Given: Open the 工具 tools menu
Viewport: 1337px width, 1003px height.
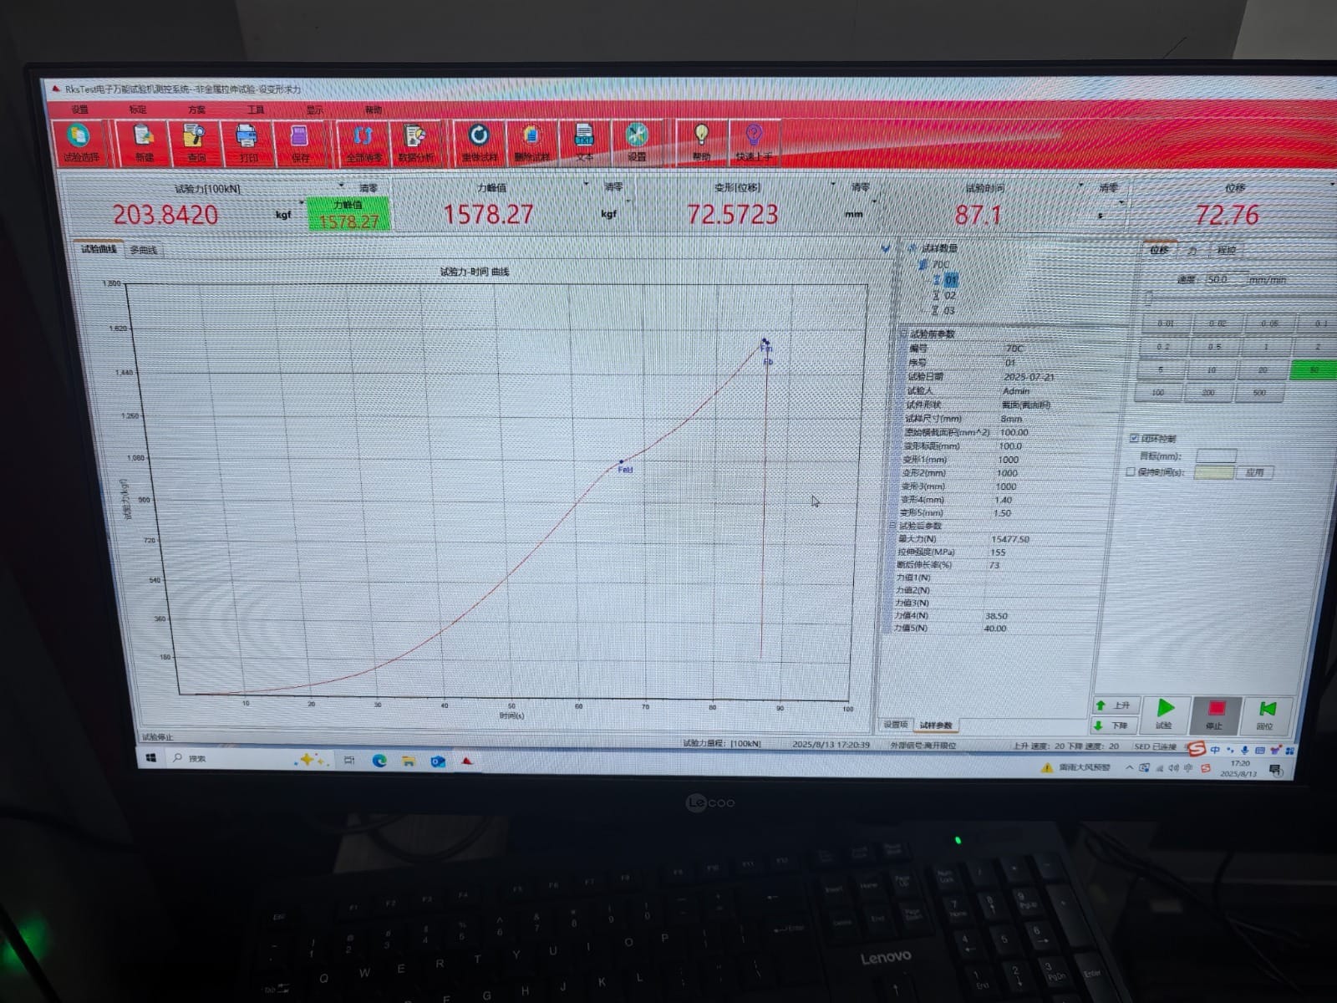Looking at the screenshot, I should point(256,109).
